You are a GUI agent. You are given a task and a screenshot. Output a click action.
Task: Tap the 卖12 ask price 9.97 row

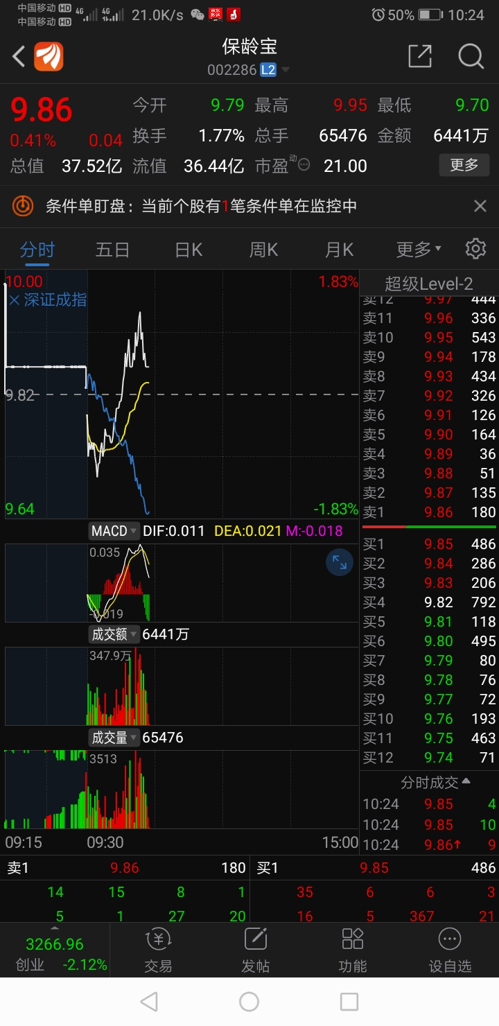[429, 299]
